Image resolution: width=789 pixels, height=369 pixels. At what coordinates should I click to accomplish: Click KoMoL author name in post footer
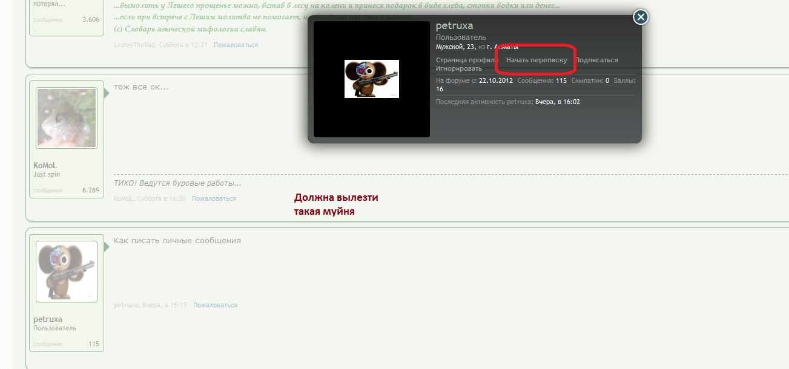click(x=124, y=198)
